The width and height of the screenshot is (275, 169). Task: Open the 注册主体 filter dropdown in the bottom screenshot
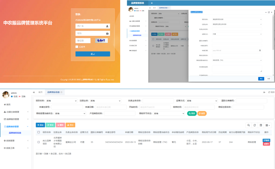tap(105, 101)
